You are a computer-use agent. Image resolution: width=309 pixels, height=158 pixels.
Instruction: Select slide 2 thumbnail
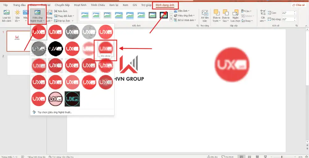point(18,65)
